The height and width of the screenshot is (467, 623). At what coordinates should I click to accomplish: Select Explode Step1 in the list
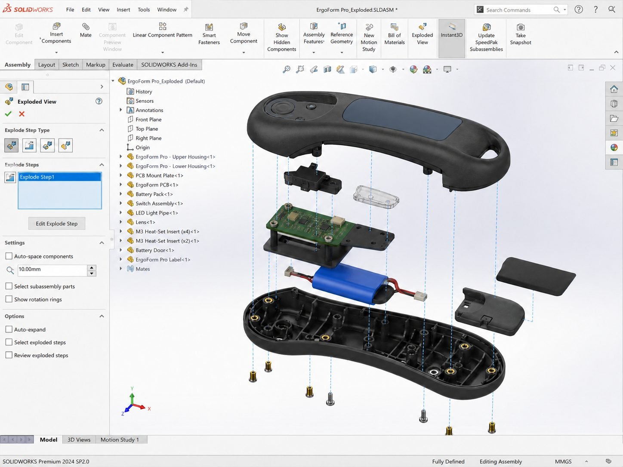click(59, 177)
